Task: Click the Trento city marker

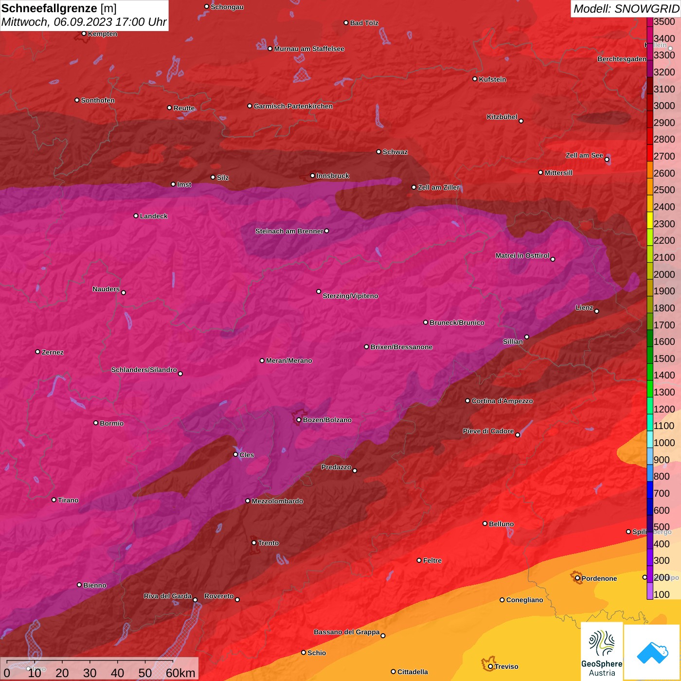Action: pyautogui.click(x=254, y=543)
